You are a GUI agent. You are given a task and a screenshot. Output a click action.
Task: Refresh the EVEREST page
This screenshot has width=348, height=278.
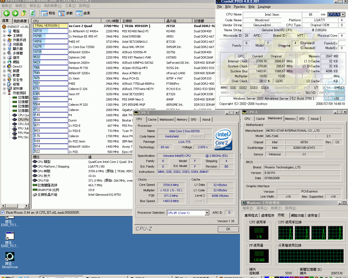33,13
